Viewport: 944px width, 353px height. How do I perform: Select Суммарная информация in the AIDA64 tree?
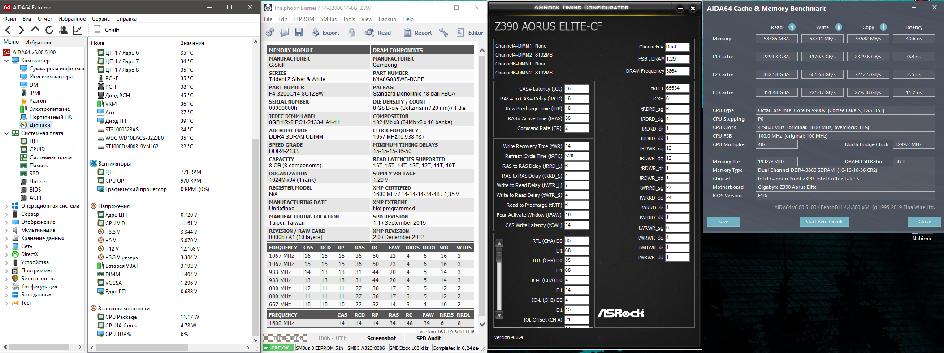(x=52, y=69)
